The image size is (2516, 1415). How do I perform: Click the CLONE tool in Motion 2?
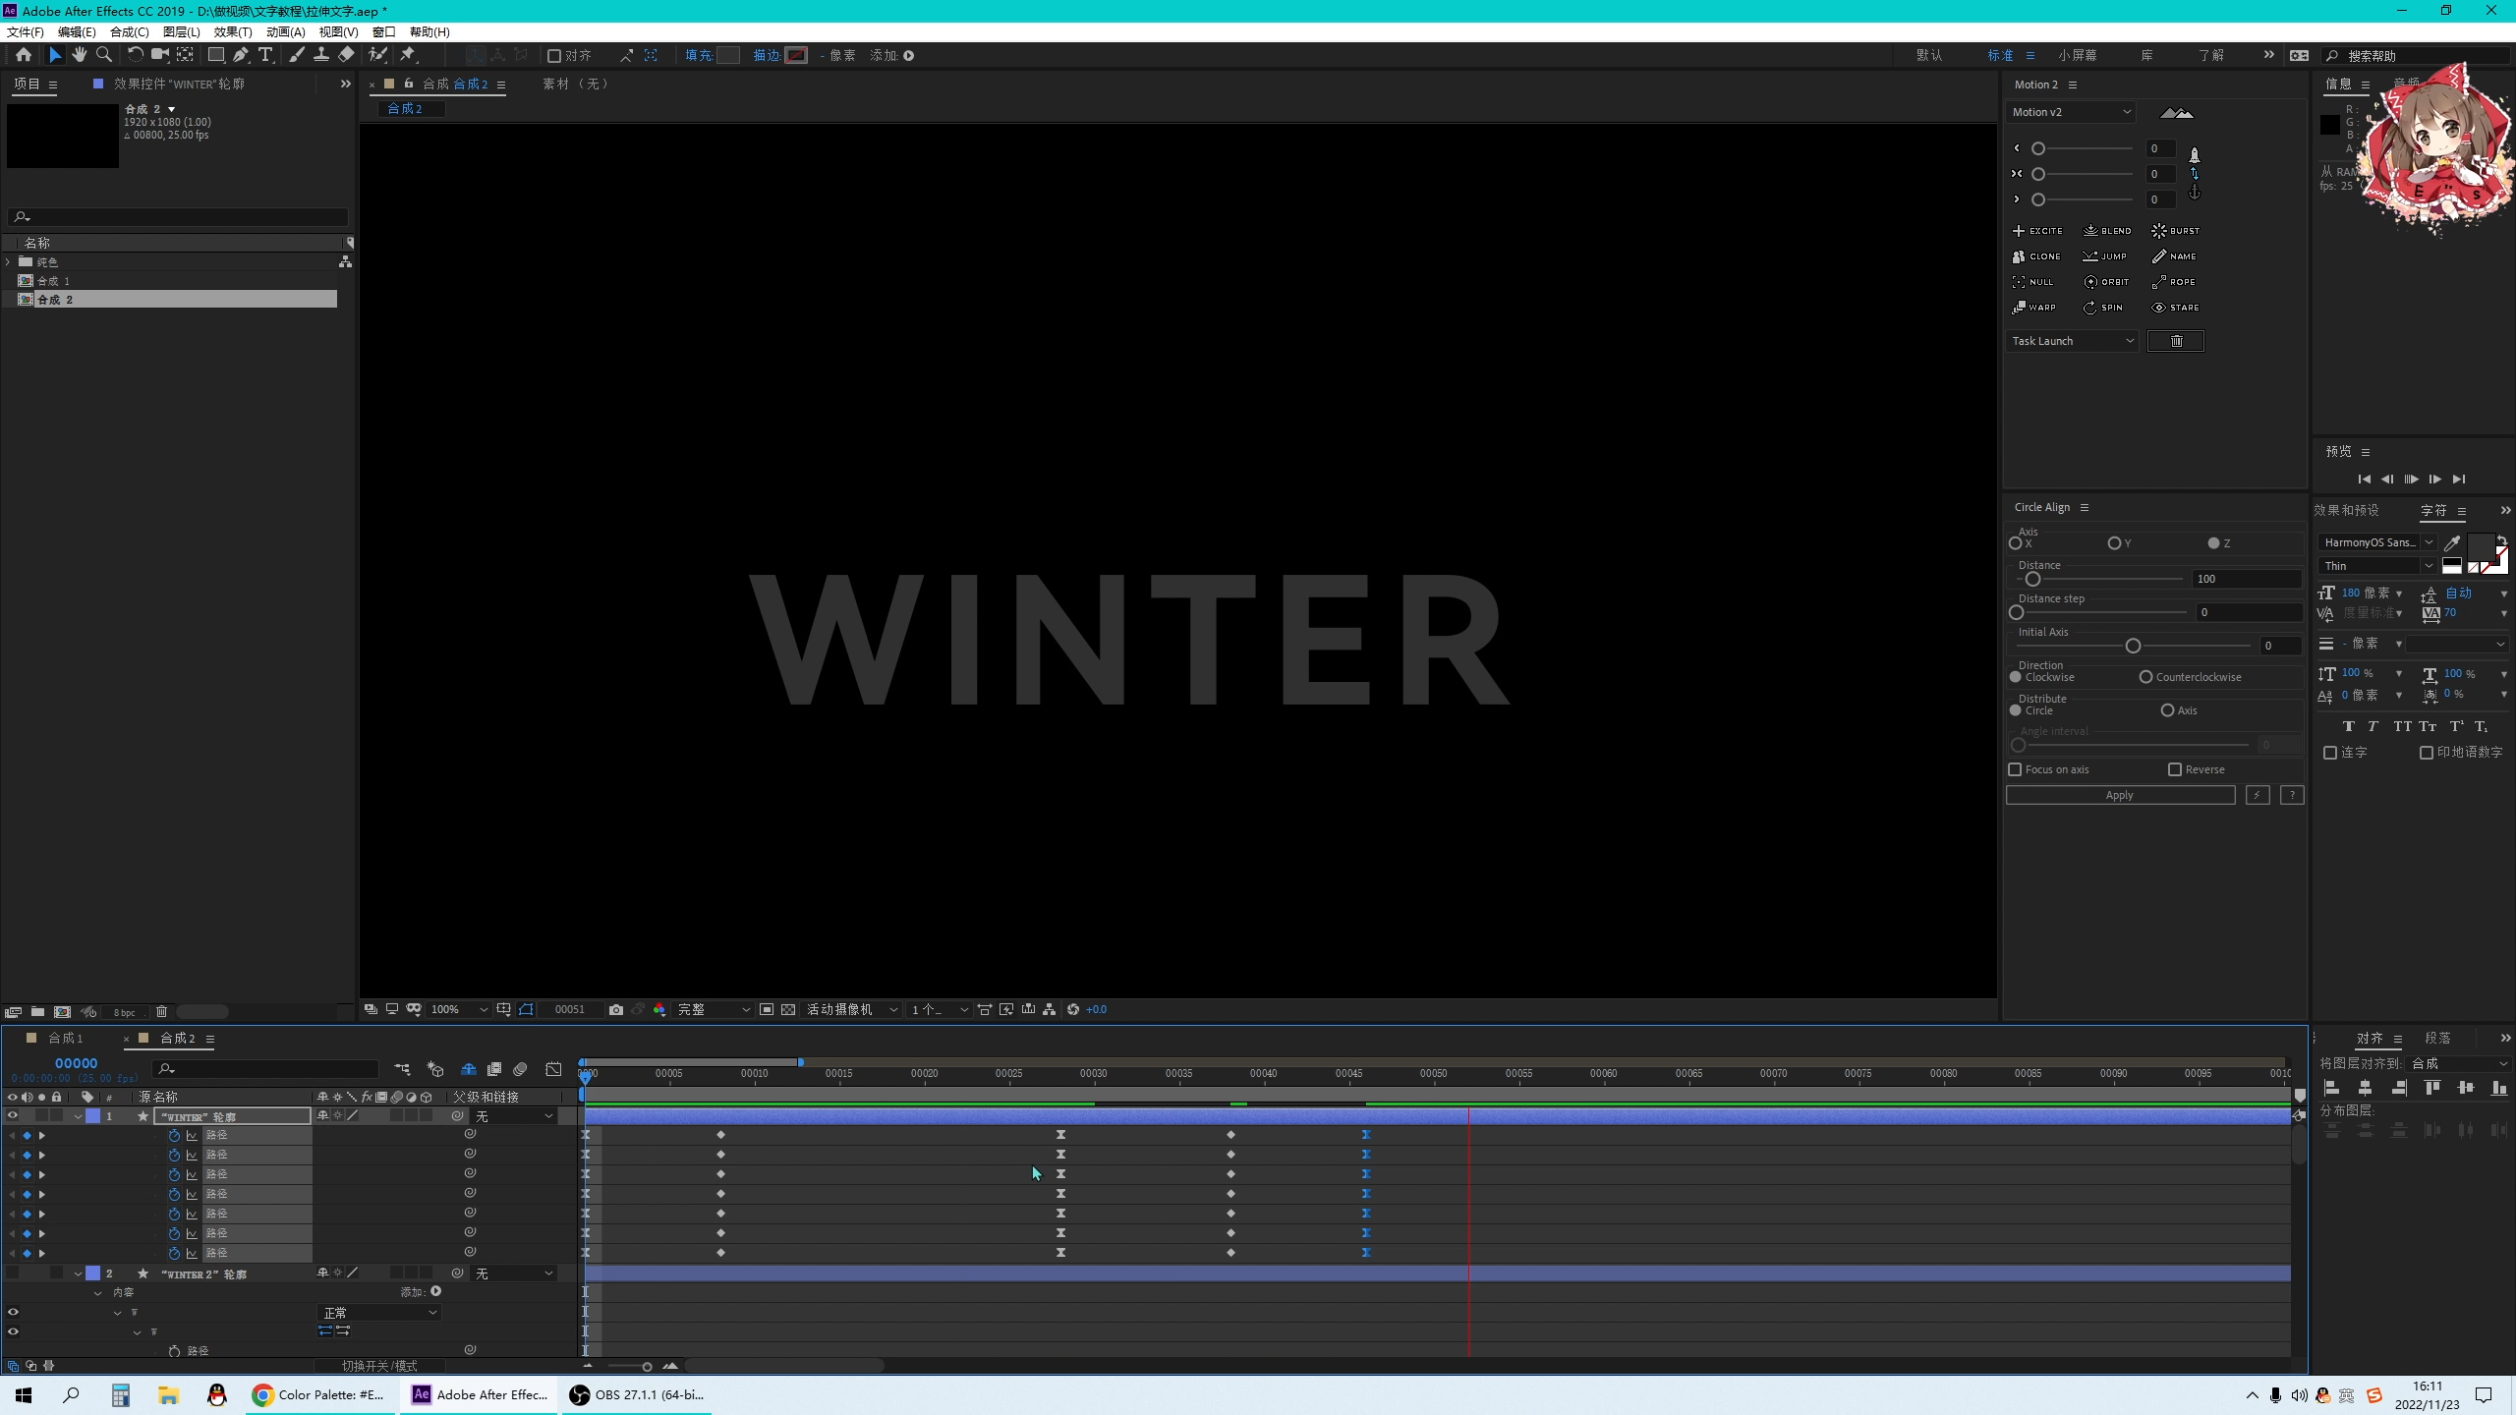coord(2036,256)
